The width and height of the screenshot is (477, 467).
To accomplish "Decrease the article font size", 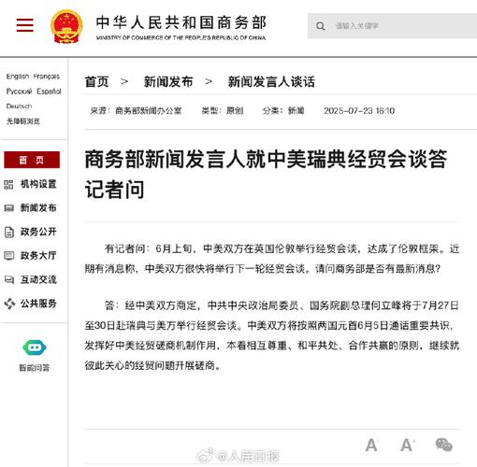I will (371, 445).
